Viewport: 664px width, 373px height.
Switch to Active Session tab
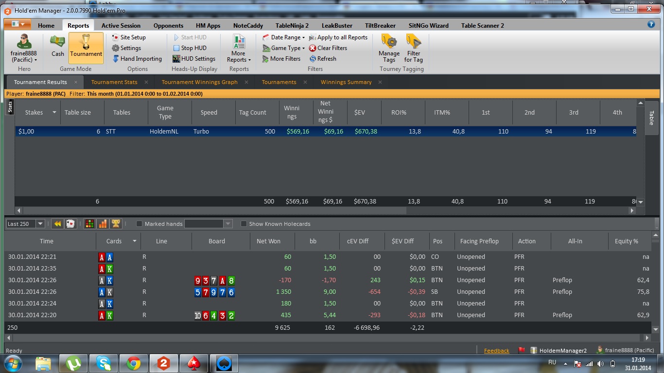coord(121,26)
